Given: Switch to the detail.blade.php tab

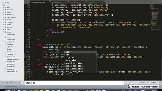Looking at the screenshot, I should tap(56, 2).
